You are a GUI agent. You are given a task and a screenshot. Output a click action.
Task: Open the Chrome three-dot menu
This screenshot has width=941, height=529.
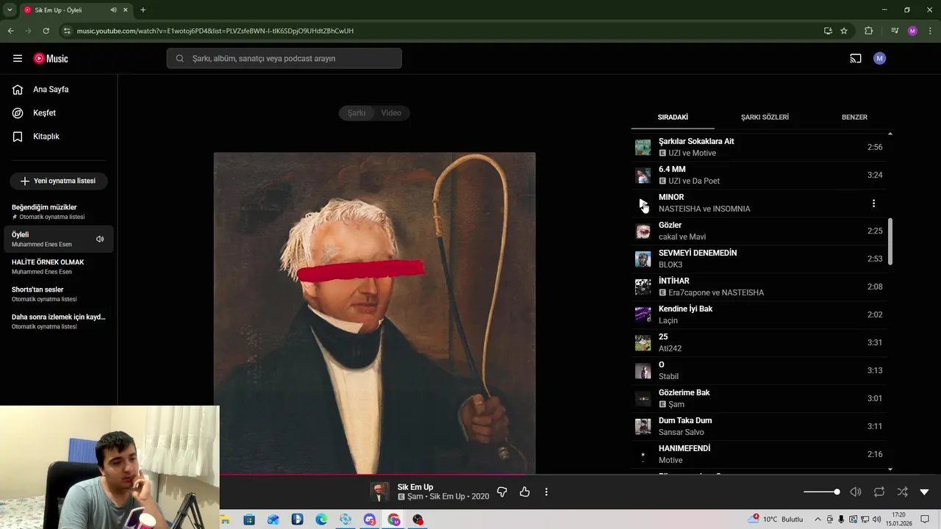pyautogui.click(x=930, y=31)
